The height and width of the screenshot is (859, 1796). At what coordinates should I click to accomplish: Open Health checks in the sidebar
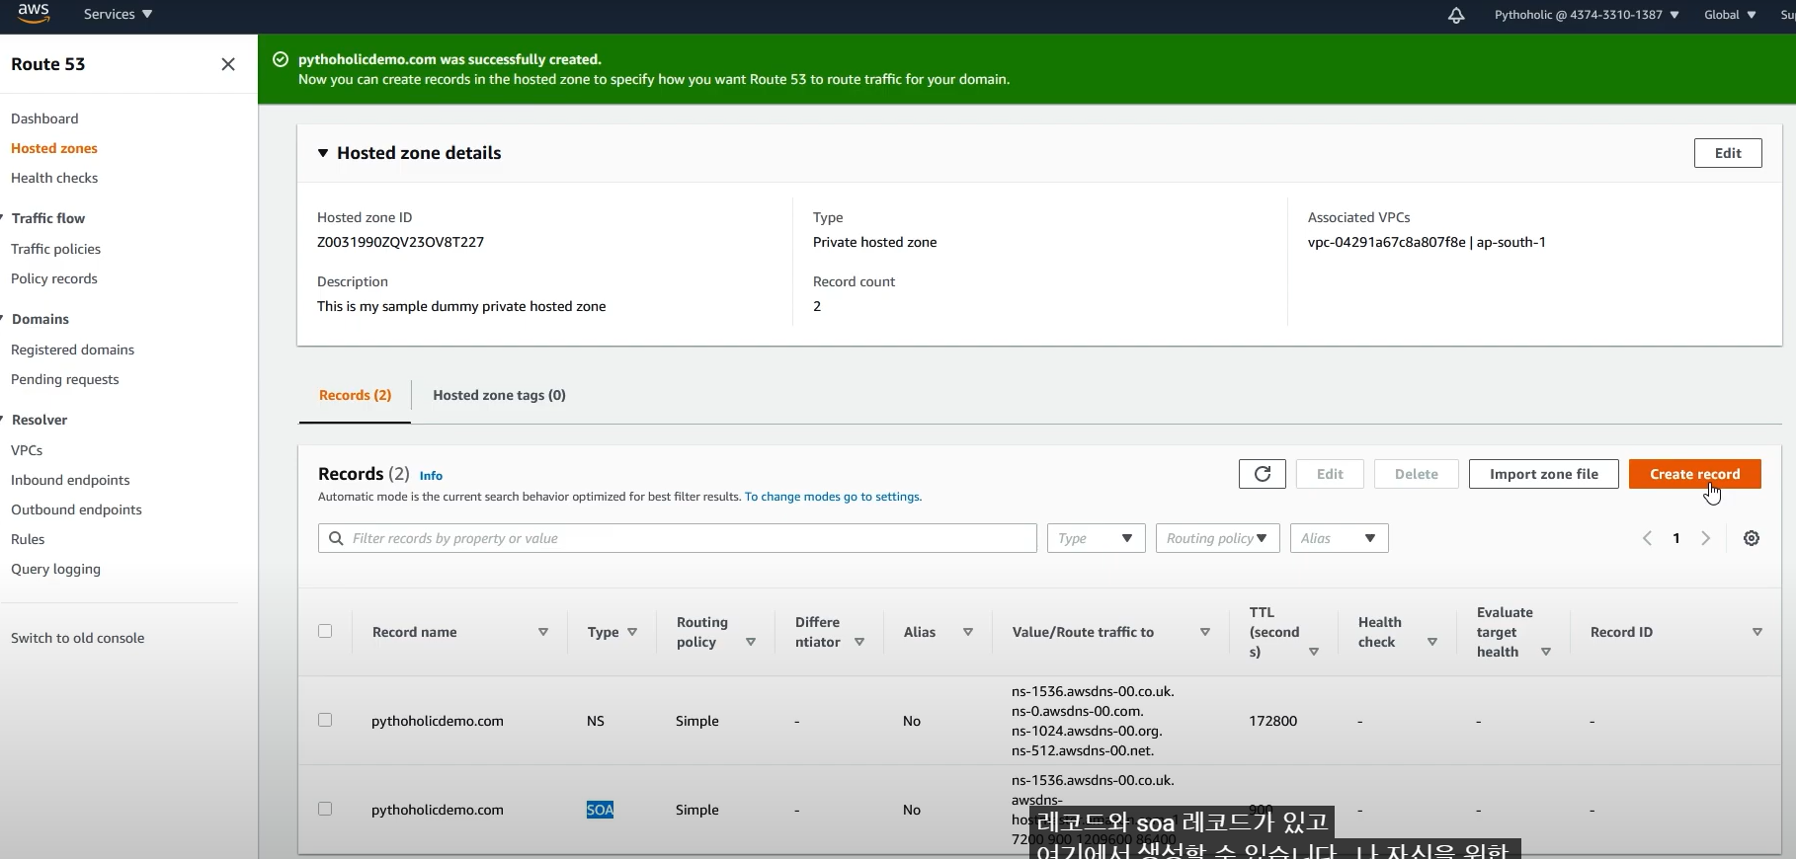point(54,178)
